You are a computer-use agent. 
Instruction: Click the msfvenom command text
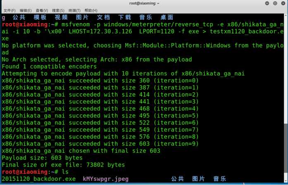tap(76, 24)
